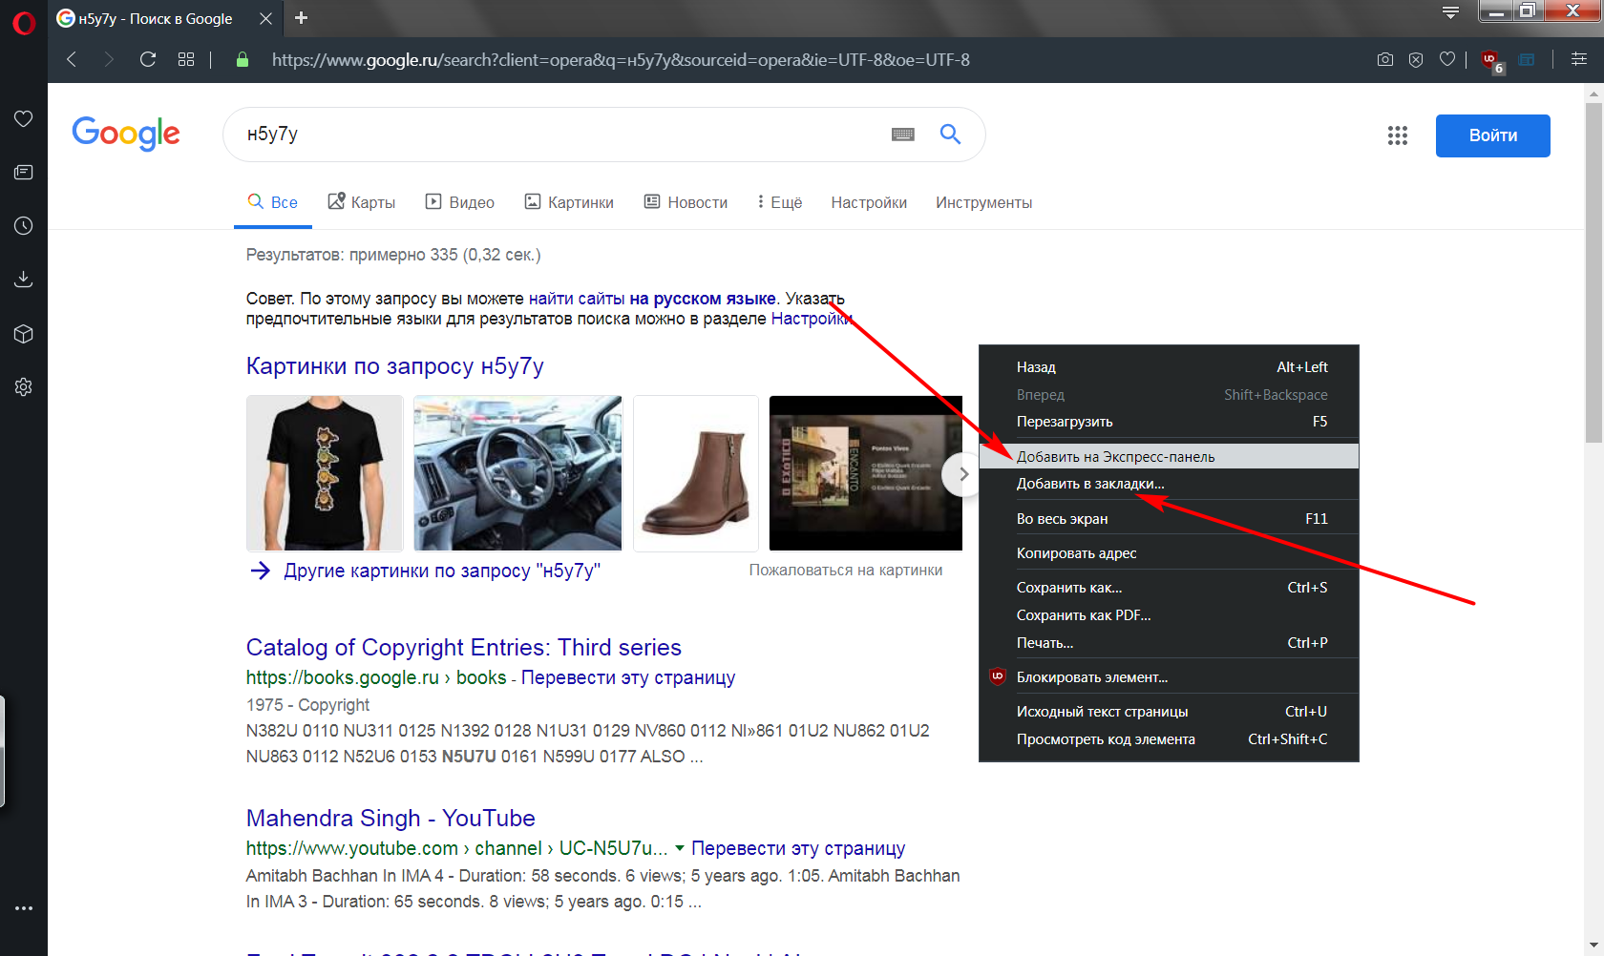Reload the page with the refresh icon
This screenshot has height=956, width=1604.
pyautogui.click(x=148, y=59)
